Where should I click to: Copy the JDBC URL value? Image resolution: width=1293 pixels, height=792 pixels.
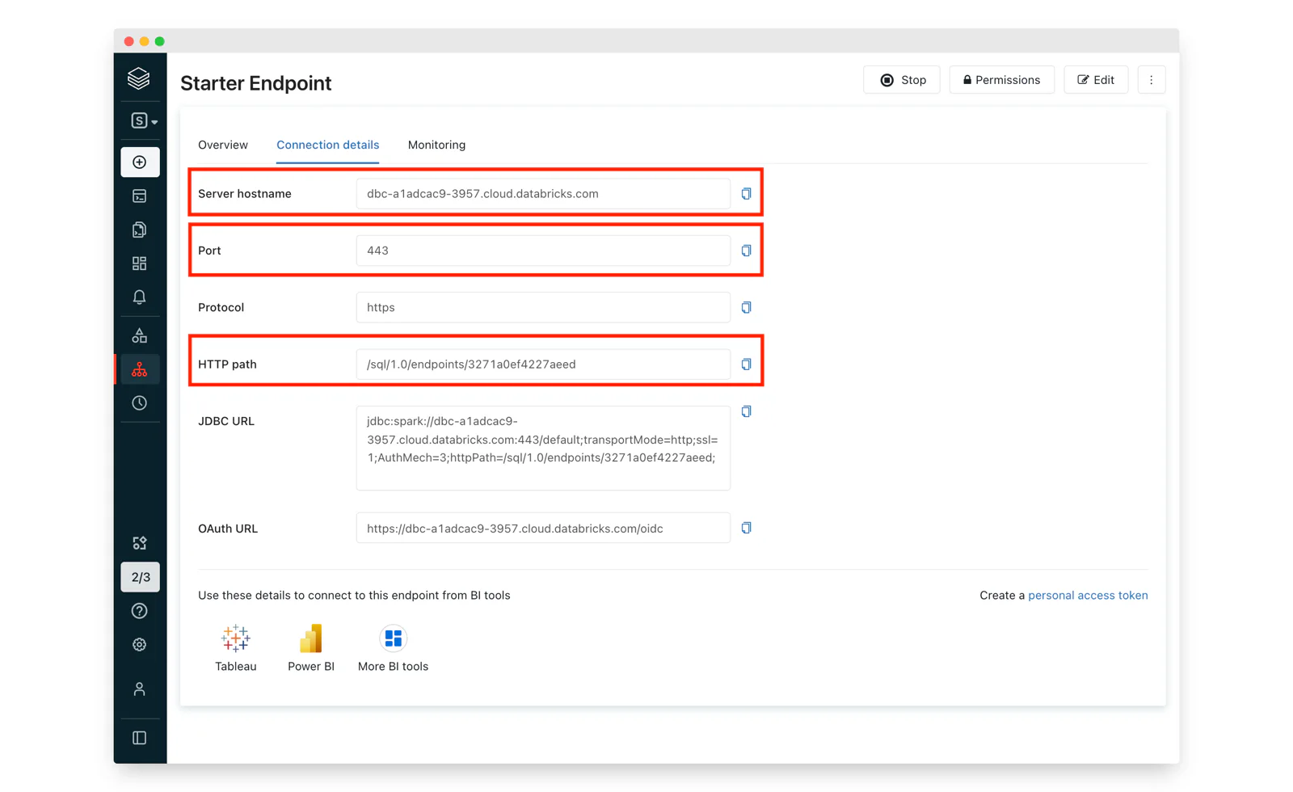747,411
